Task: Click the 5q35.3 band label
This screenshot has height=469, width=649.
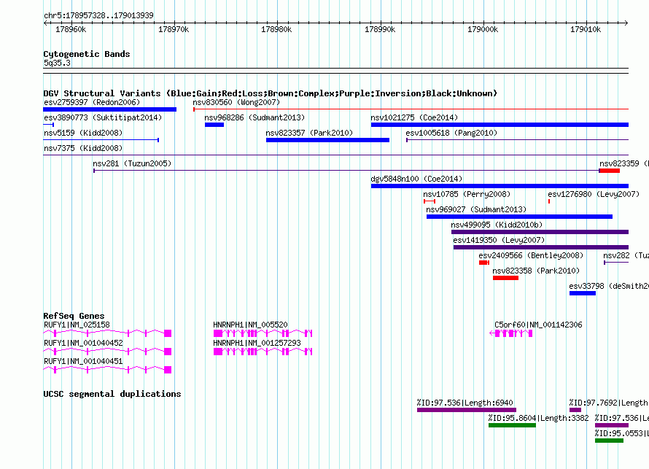Action: (x=57, y=63)
